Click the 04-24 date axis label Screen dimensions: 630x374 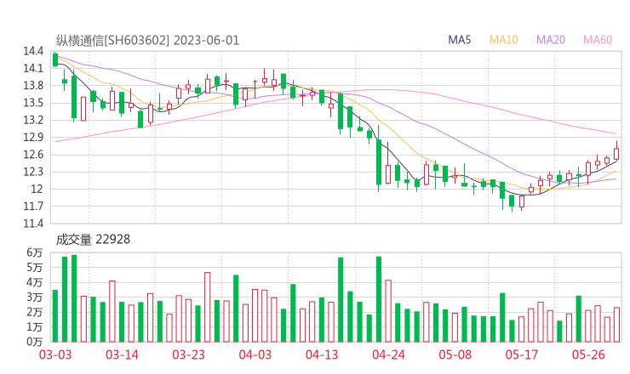388,354
